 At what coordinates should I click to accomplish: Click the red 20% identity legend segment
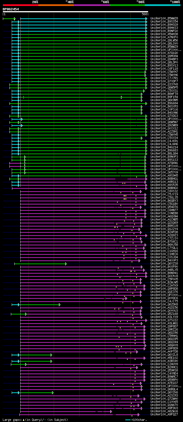pyautogui.click(x=20, y=5)
